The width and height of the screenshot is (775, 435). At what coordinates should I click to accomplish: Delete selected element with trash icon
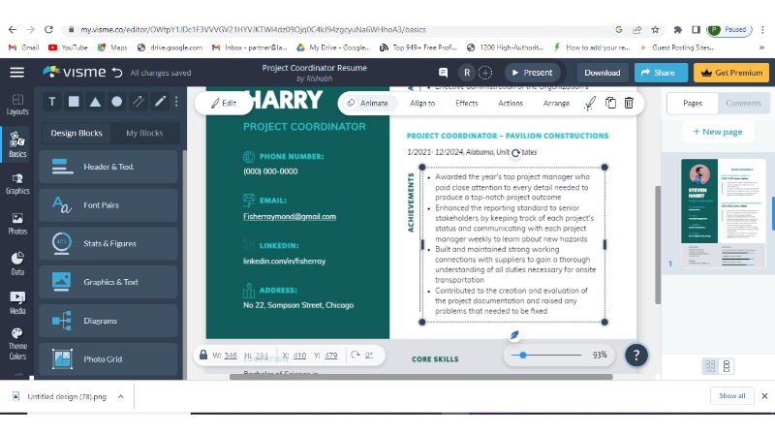[629, 103]
